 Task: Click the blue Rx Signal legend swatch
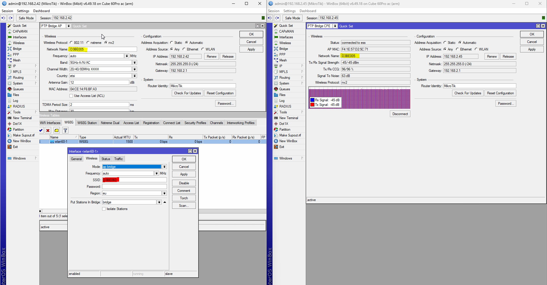[x=312, y=100]
